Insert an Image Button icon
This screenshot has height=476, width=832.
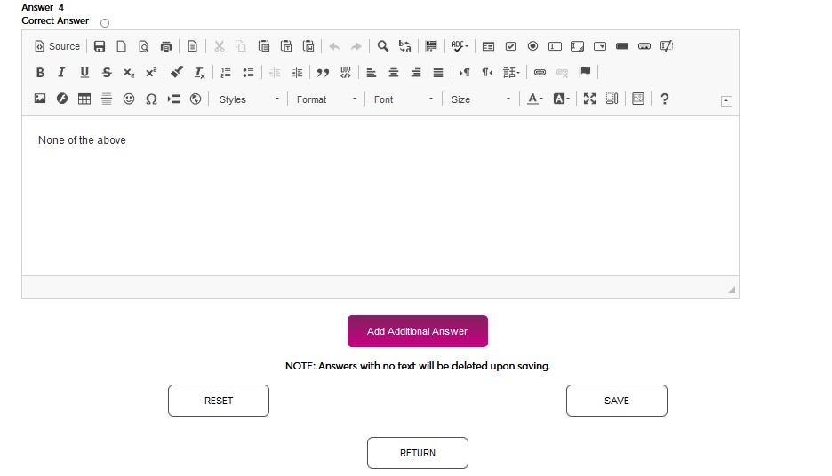pos(644,46)
